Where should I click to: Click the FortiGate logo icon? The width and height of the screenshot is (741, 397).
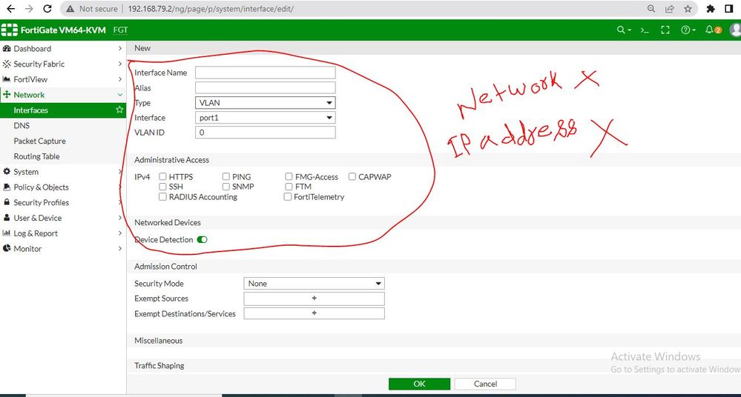coord(10,30)
